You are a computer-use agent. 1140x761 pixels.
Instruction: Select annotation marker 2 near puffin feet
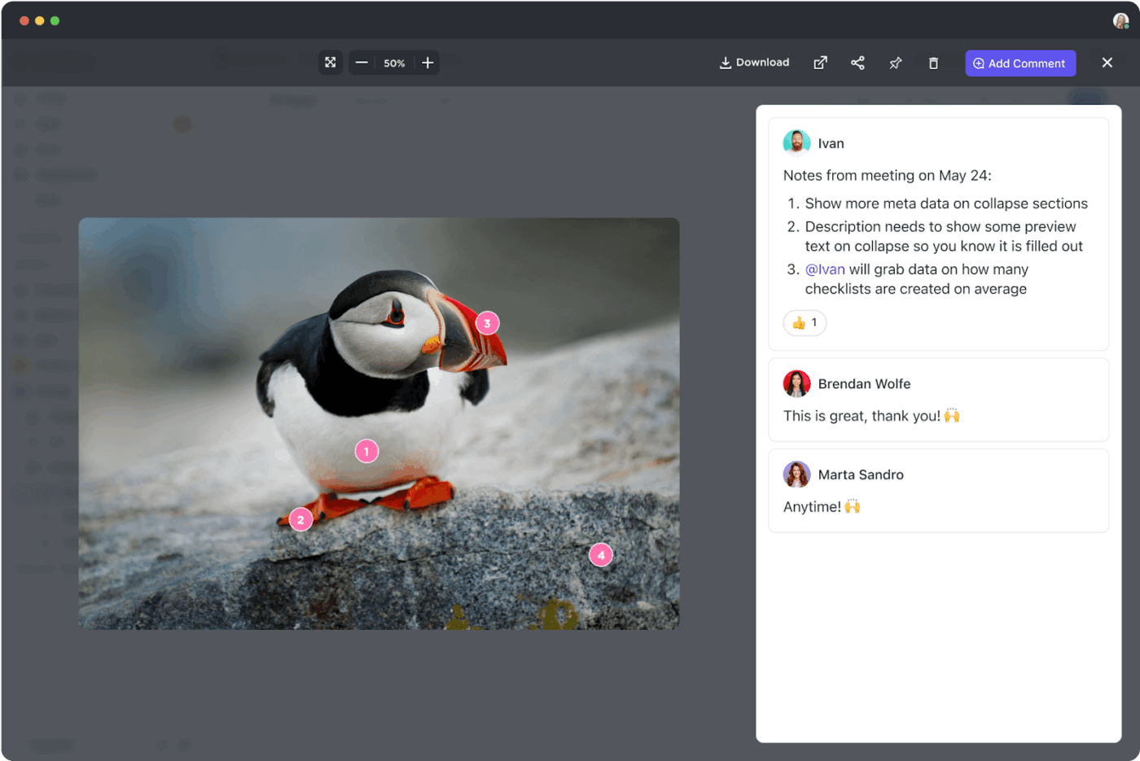[300, 519]
